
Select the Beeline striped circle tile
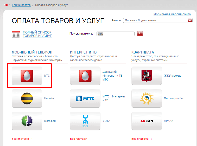27,98
